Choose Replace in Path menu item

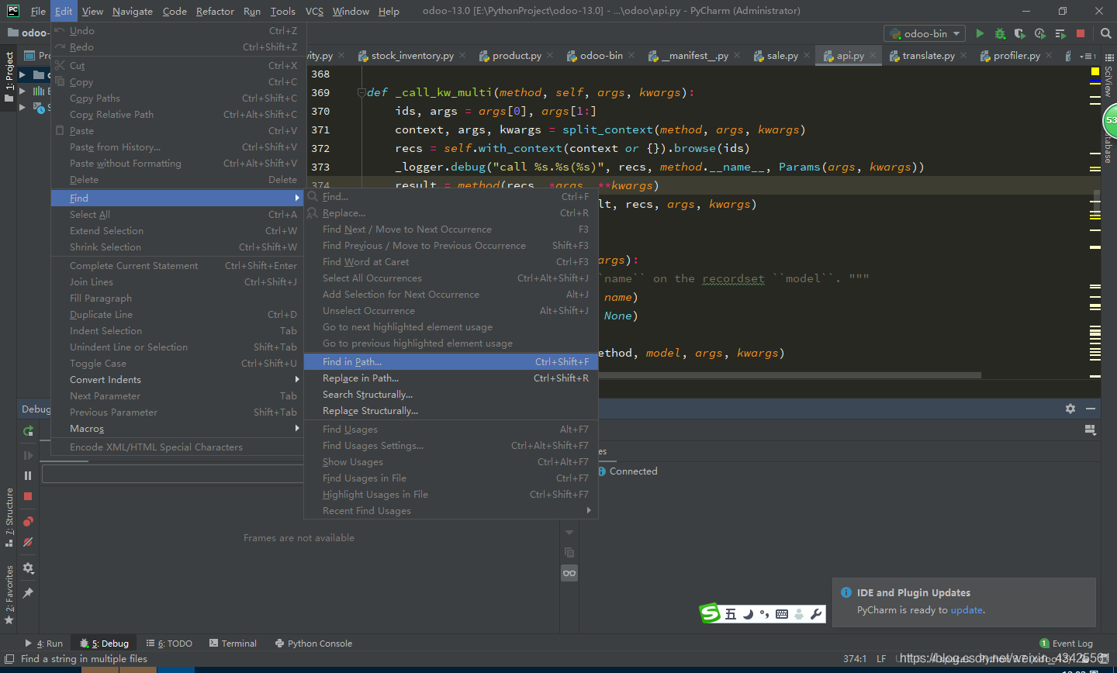point(451,378)
